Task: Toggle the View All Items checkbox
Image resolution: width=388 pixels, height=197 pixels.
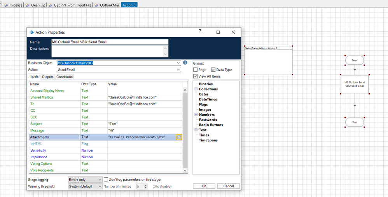Action: 196,76
